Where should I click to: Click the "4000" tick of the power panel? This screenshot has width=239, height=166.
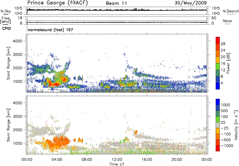point(18,41)
